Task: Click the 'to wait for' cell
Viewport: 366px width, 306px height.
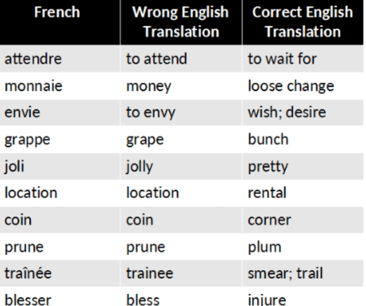Action: pyautogui.click(x=281, y=58)
